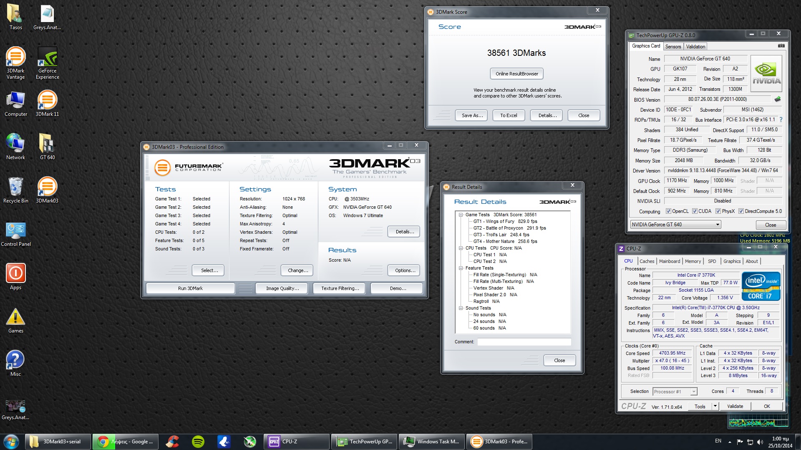Open Spotify from the taskbar

[198, 442]
